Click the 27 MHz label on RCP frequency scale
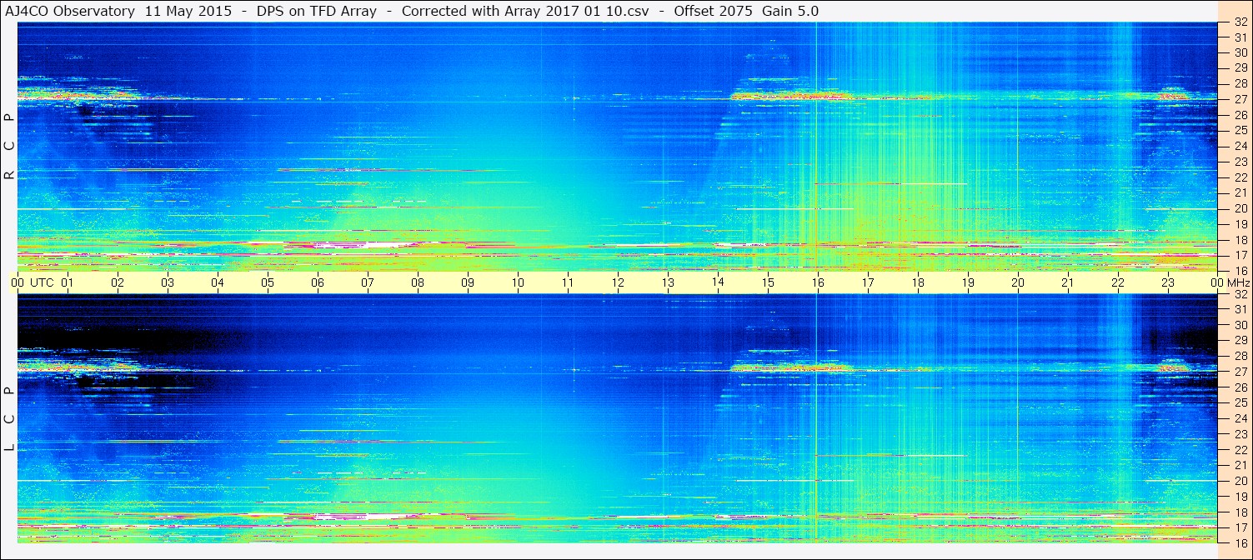The width and height of the screenshot is (1253, 560). click(1240, 99)
